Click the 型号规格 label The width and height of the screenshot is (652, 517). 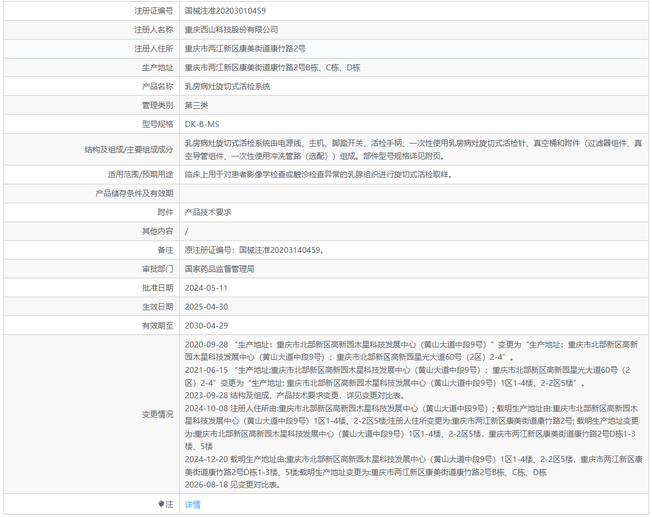click(158, 124)
